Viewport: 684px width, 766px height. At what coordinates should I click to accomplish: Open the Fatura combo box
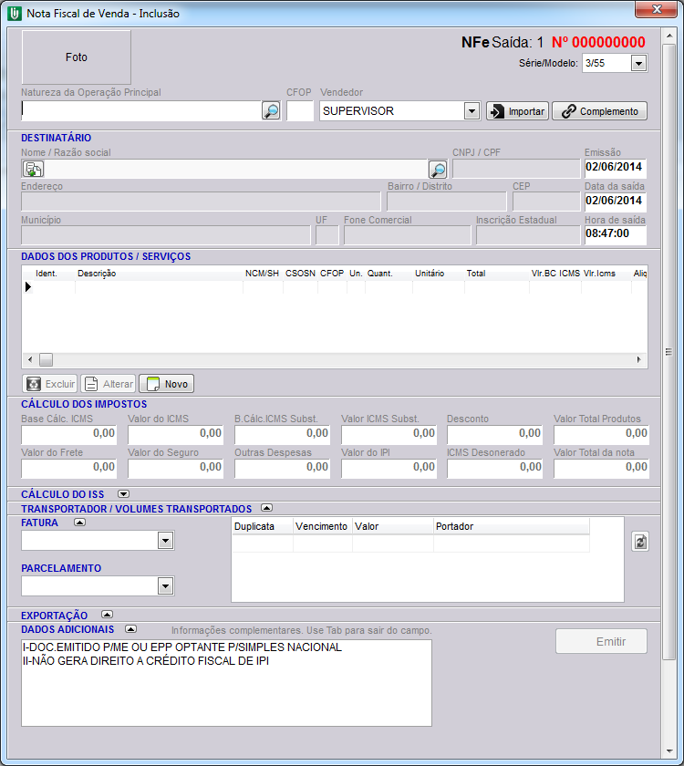(165, 541)
